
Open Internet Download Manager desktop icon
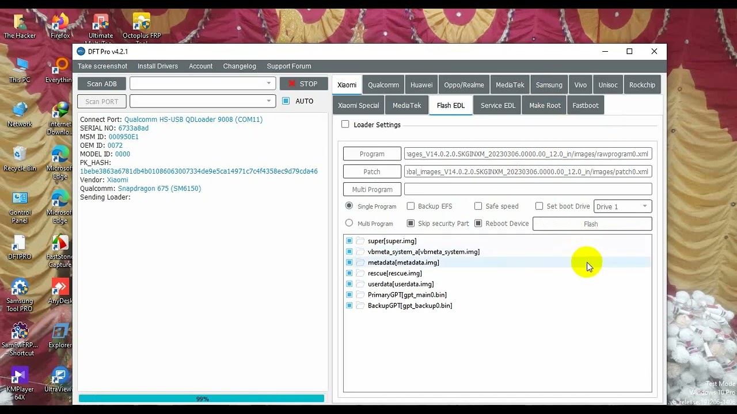60,119
